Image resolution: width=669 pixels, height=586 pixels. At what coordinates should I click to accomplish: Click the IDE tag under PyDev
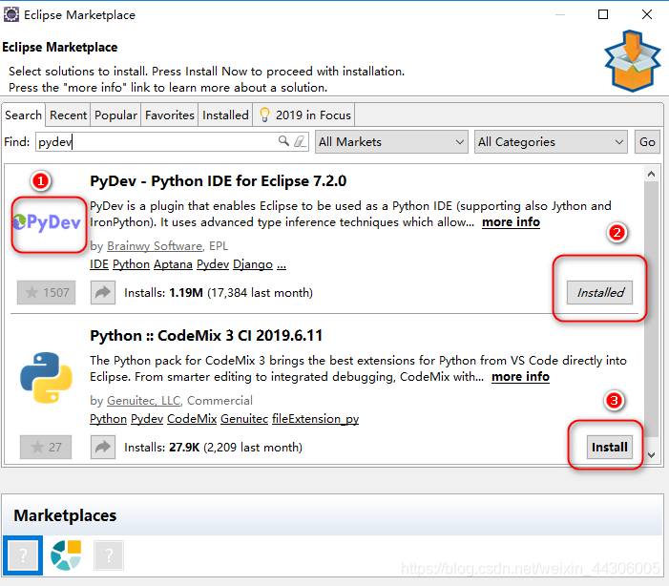[99, 264]
